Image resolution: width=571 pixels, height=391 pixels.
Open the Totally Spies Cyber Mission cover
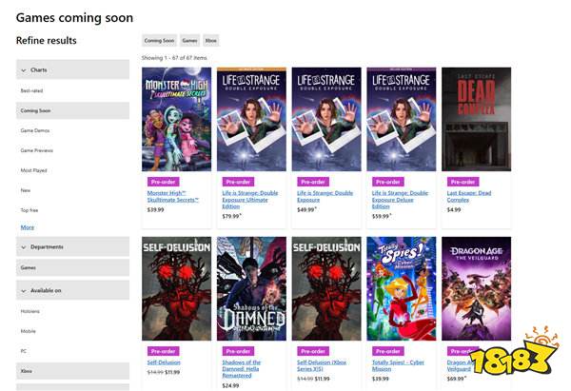(402, 288)
